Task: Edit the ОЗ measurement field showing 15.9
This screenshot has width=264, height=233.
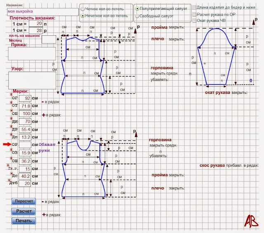Action: point(25,153)
